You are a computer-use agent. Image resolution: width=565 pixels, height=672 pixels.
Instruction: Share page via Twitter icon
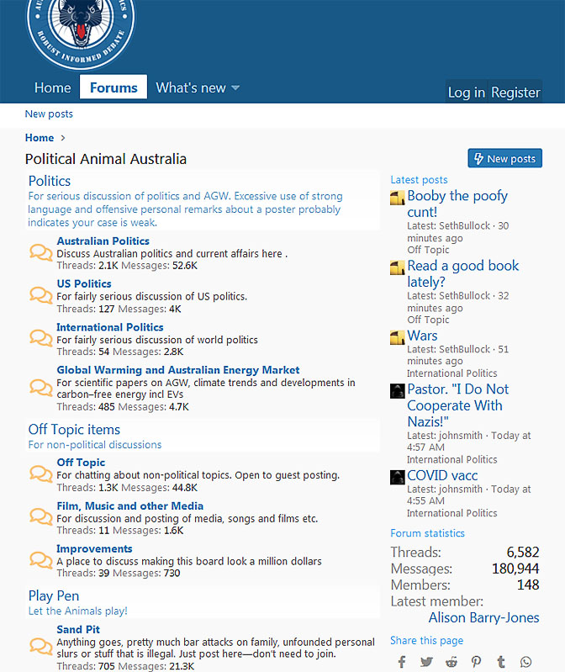[x=426, y=662]
